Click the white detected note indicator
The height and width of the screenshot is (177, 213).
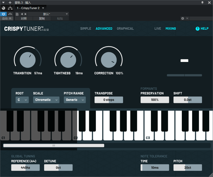(184, 60)
